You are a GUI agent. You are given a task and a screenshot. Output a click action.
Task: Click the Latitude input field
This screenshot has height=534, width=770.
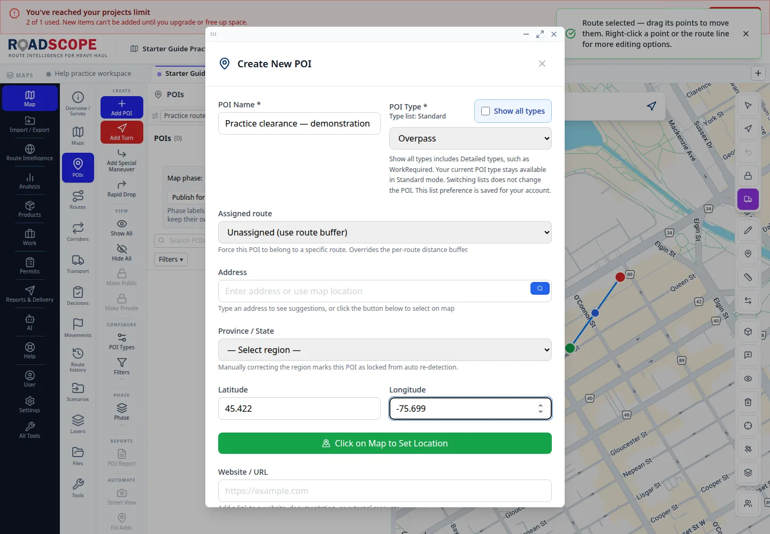(x=299, y=409)
